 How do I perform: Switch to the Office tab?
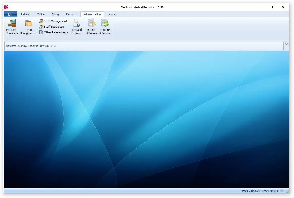pos(41,14)
